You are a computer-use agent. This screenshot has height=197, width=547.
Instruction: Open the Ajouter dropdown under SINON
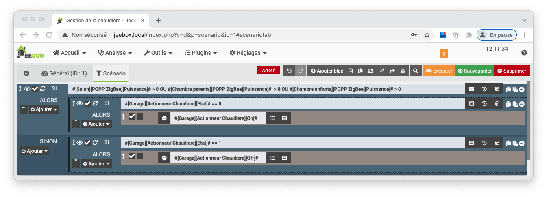(x=35, y=151)
